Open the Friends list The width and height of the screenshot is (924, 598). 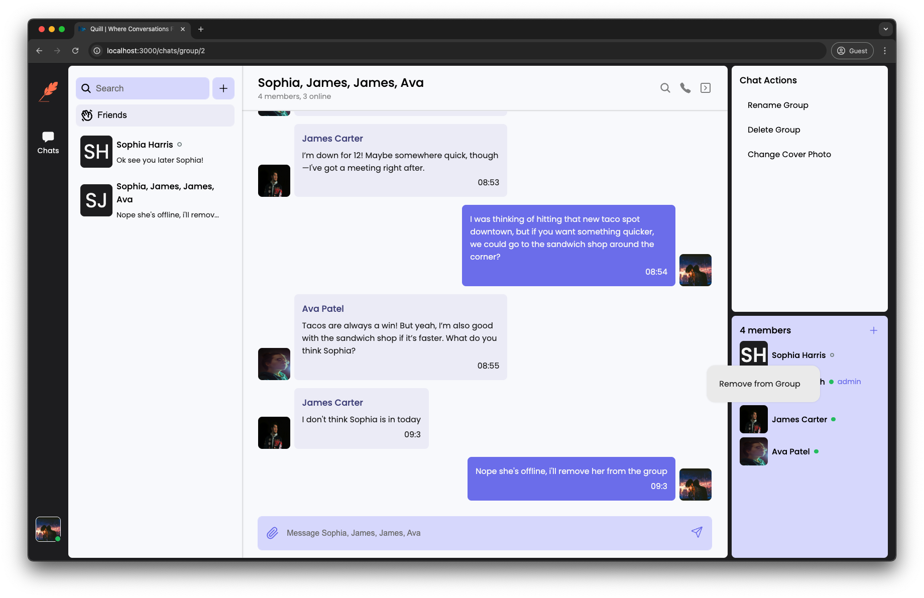[x=155, y=115]
